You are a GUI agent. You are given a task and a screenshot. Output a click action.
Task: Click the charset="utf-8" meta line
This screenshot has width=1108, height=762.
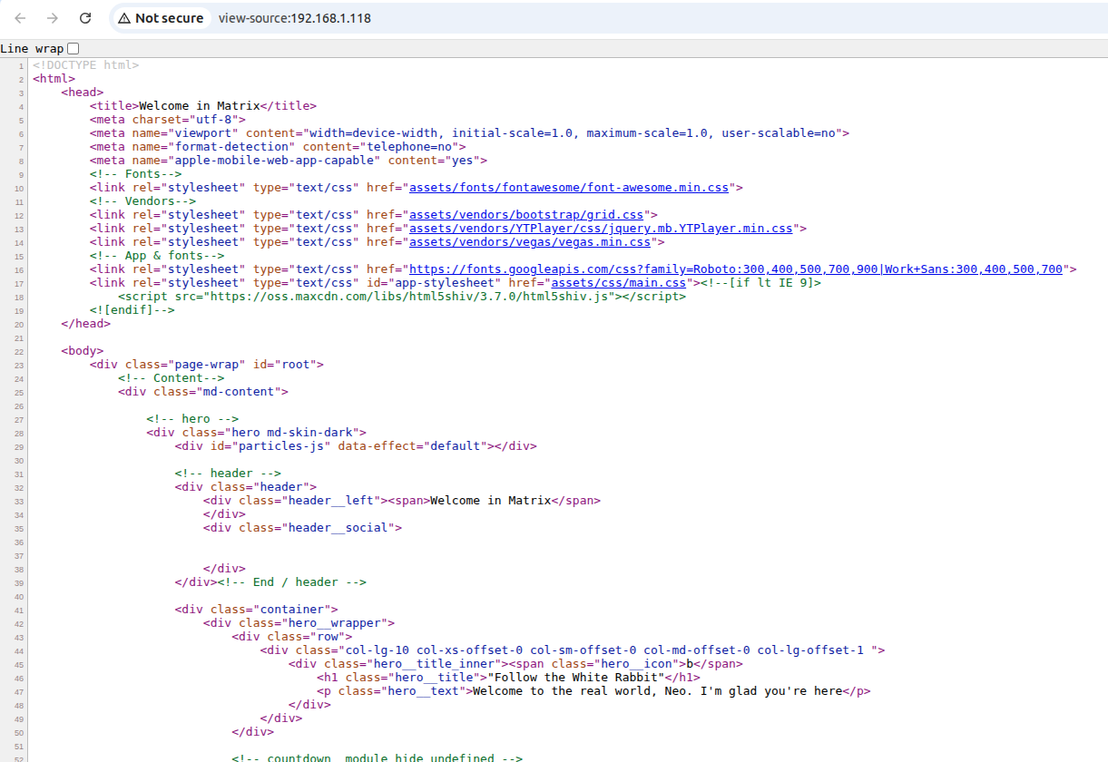168,120
